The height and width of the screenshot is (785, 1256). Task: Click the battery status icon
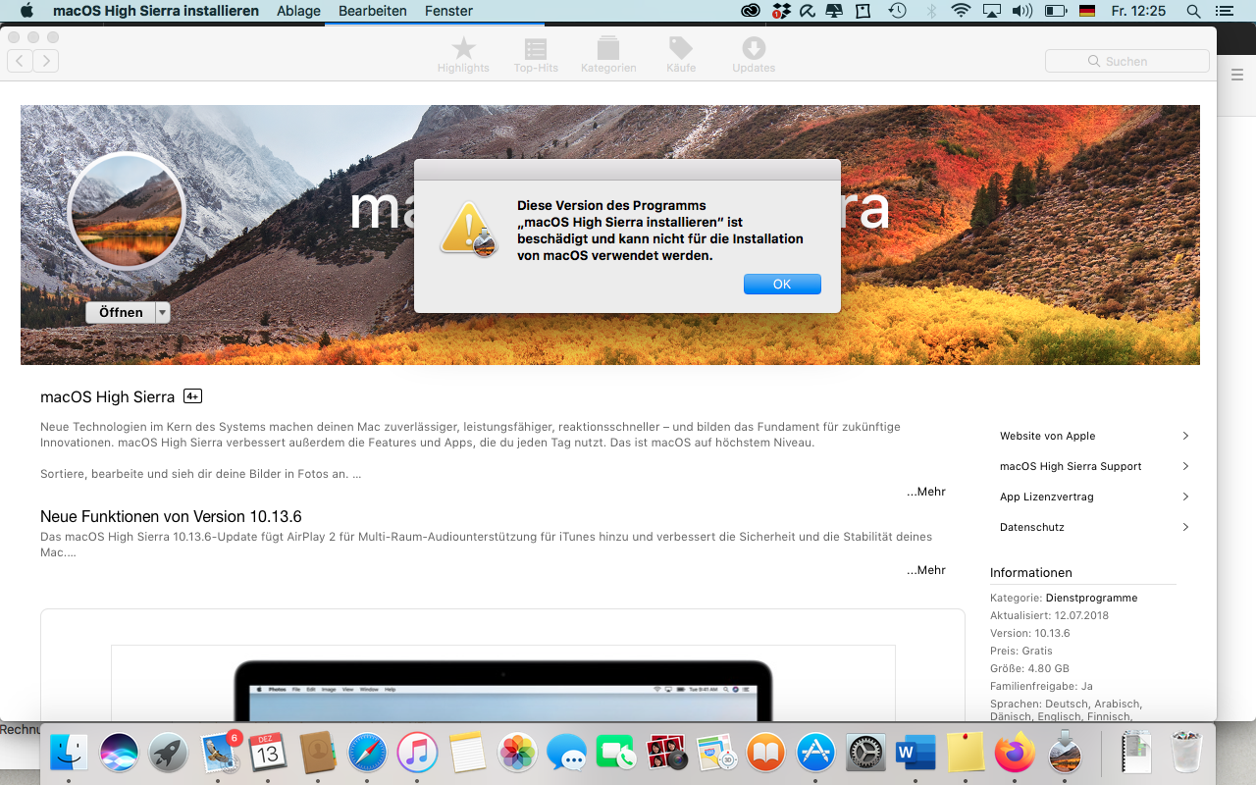coord(1055,11)
